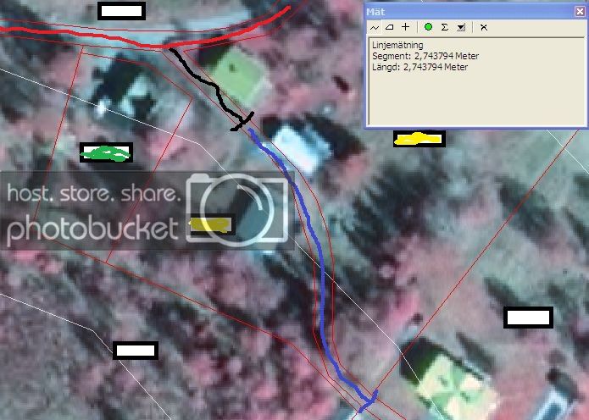Click the white label box at bottom left
This screenshot has height=420, width=589.
point(136,351)
